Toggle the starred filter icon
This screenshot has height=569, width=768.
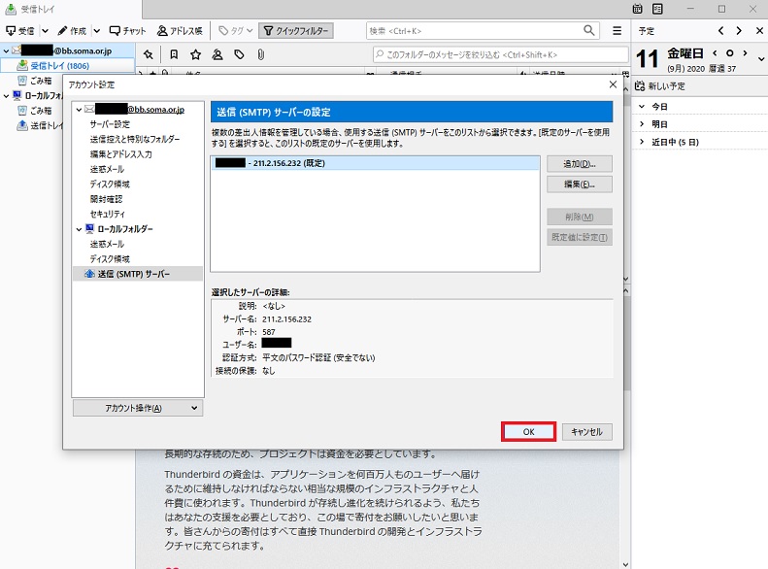point(195,54)
